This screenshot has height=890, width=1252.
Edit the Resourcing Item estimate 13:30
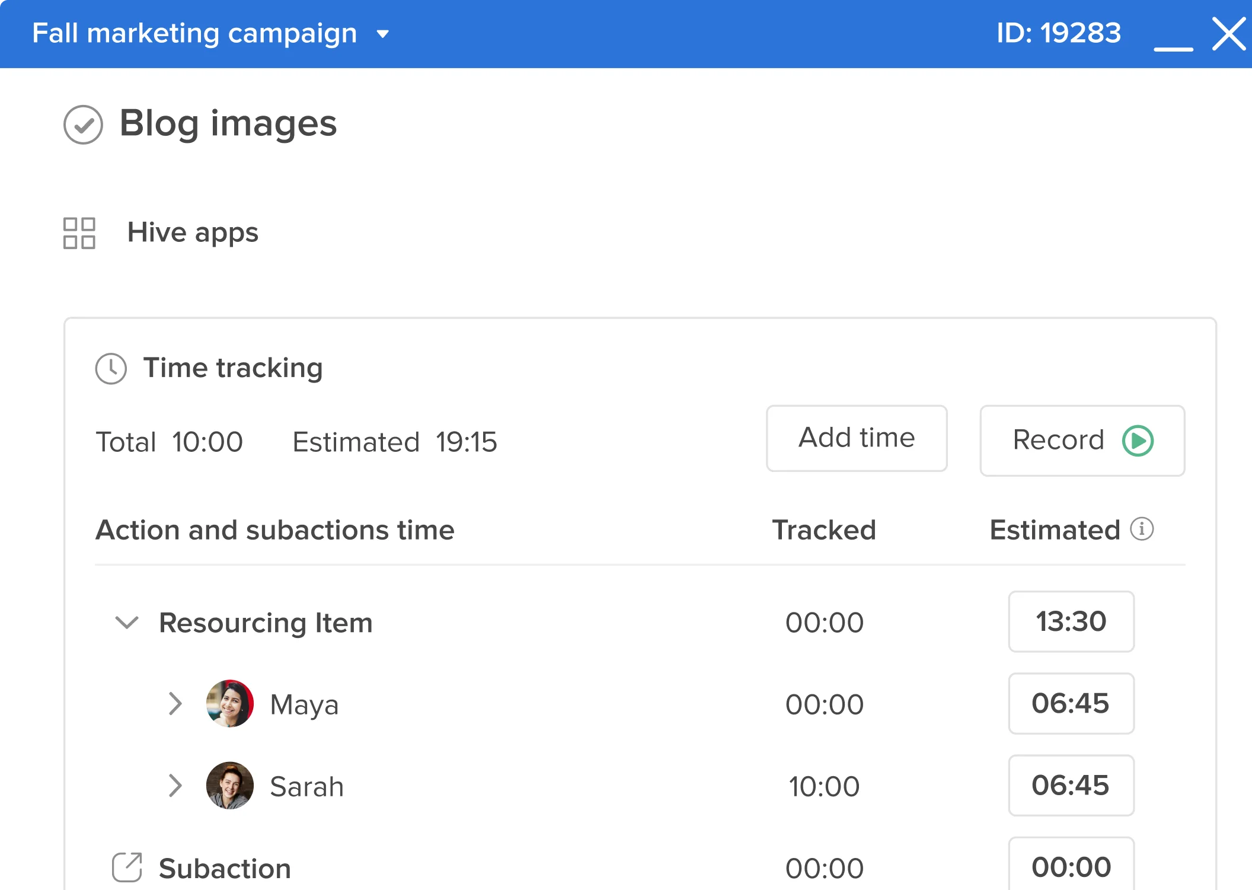click(x=1071, y=621)
